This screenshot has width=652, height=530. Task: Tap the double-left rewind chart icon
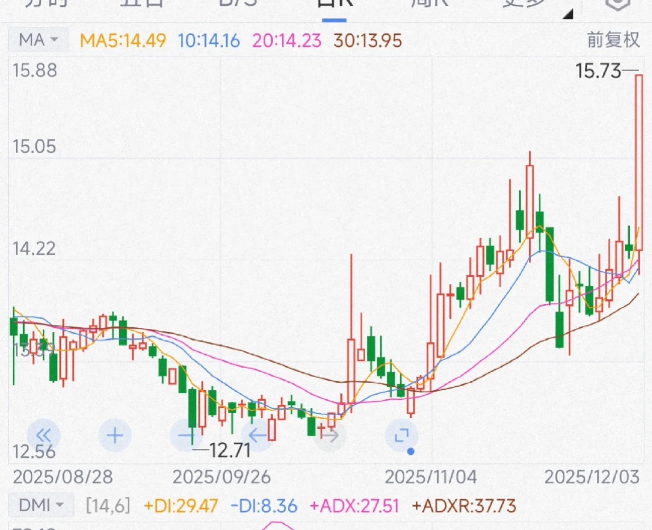coord(44,435)
